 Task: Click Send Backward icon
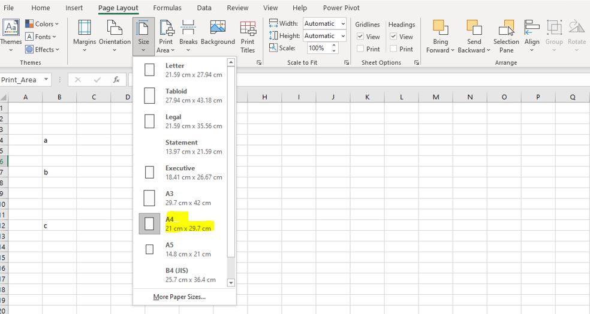click(x=474, y=28)
